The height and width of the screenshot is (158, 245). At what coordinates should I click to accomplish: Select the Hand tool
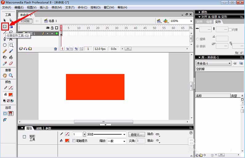5,75
